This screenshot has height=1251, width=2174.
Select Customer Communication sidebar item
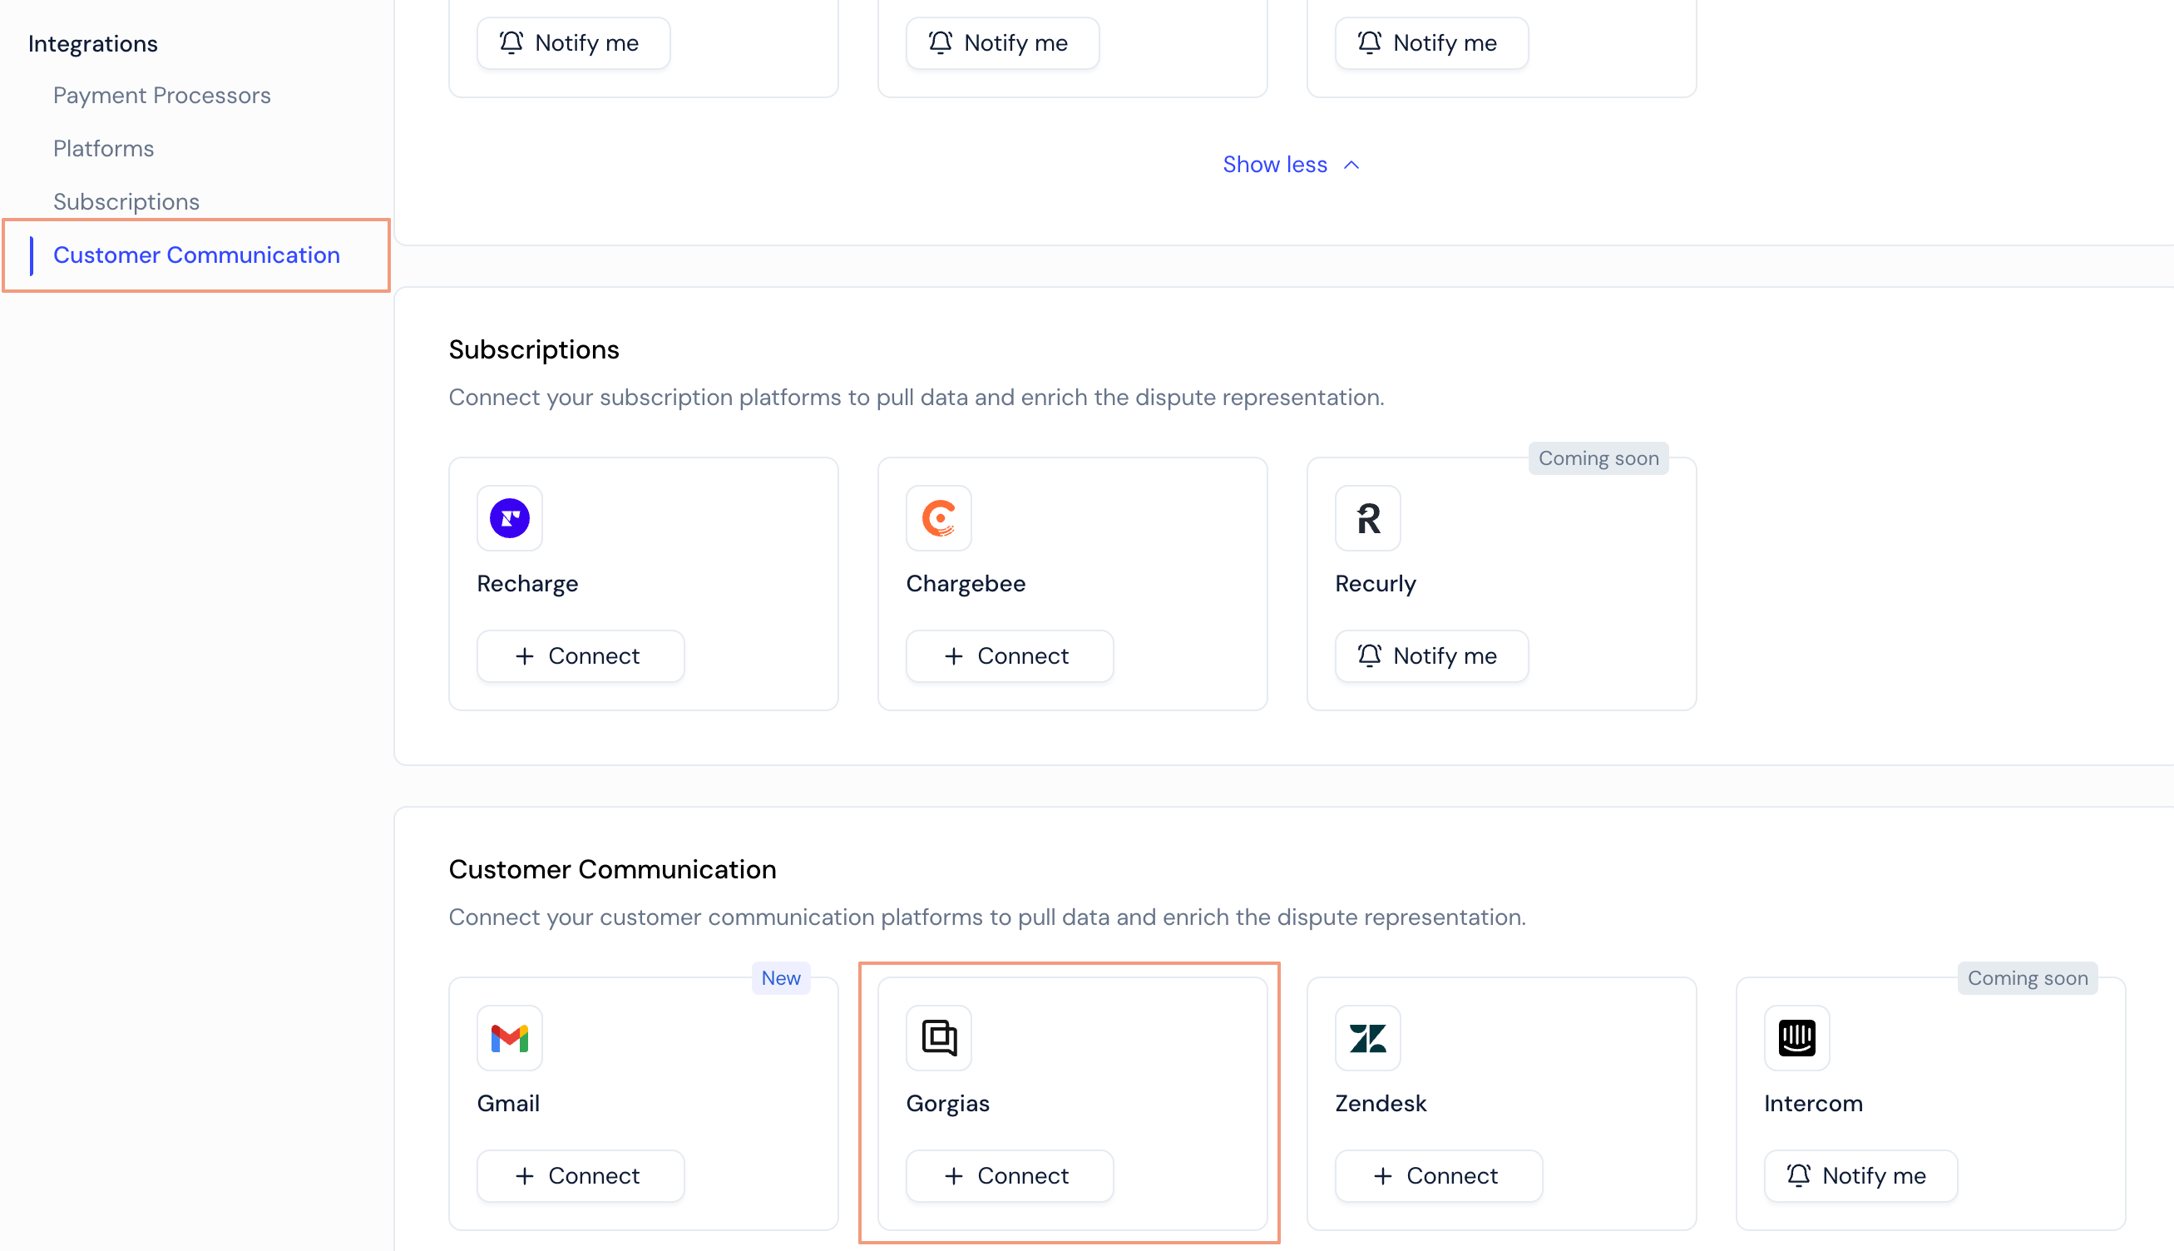click(x=195, y=255)
